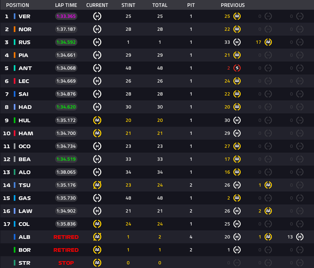The height and width of the screenshot is (268, 314).
Task: Click VER's current hard tyre icon
Action: coord(97,16)
